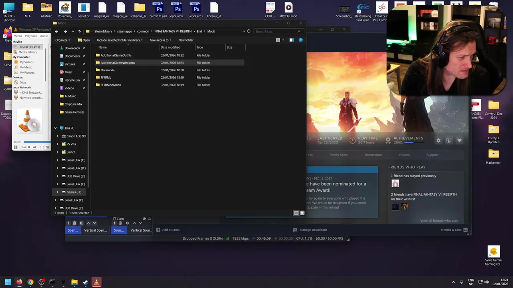Screen dimensions: 513x288
Task: Click View all friends who play link
Action: [x=439, y=220]
